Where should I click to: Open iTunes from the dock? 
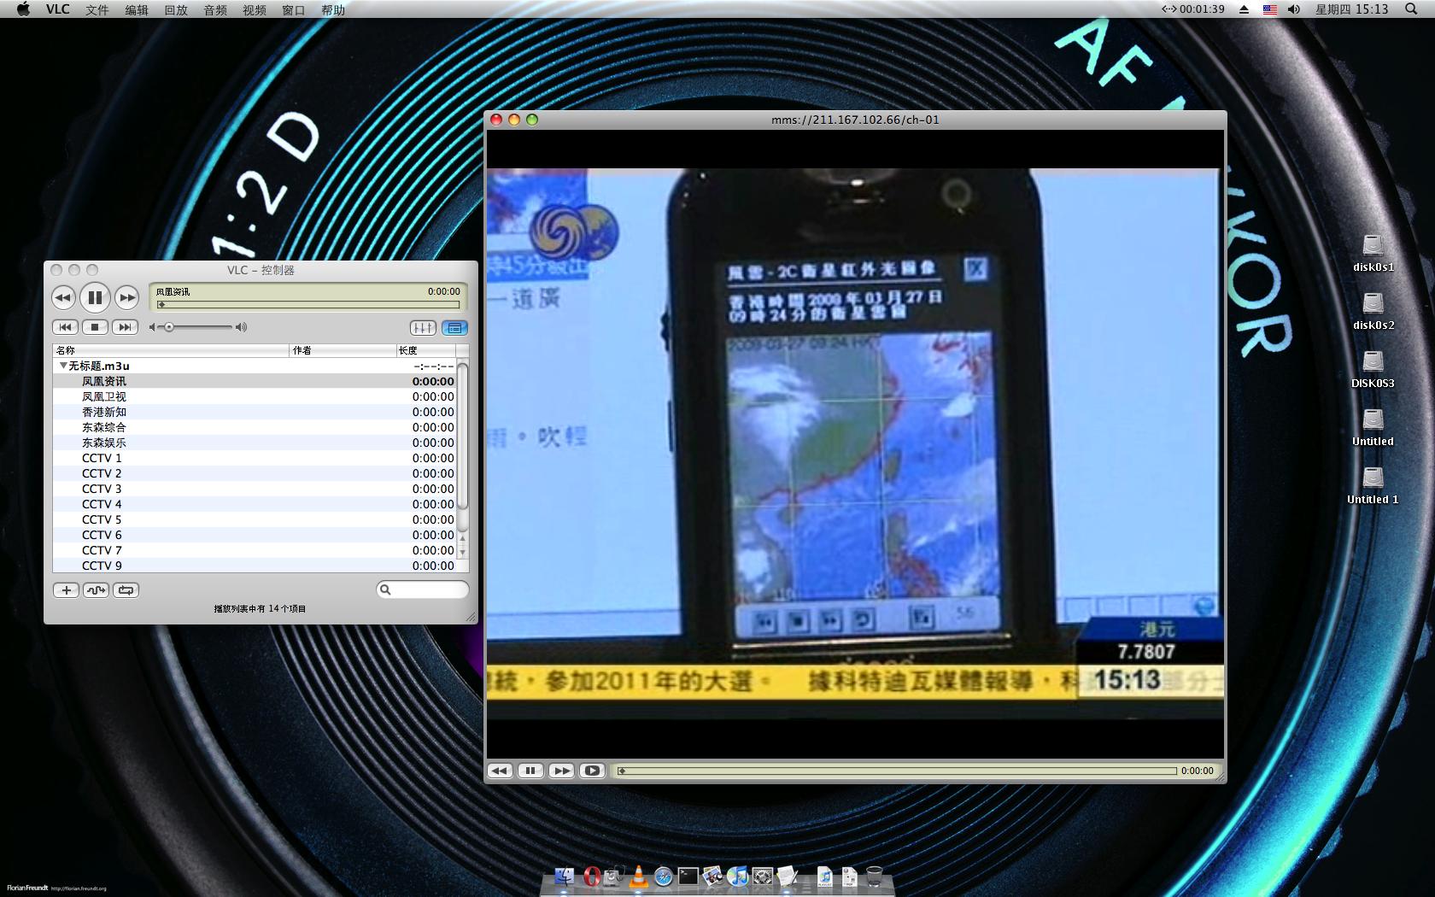coord(738,876)
